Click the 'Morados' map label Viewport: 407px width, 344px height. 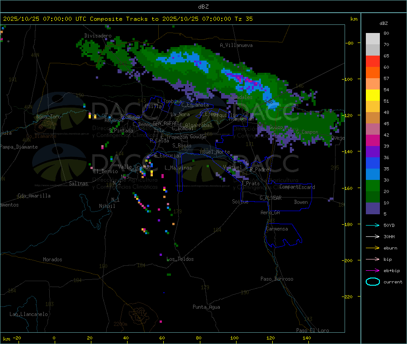pos(52,259)
